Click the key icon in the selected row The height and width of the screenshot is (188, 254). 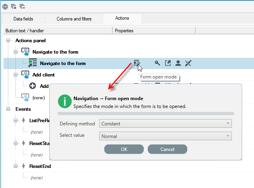(x=157, y=63)
